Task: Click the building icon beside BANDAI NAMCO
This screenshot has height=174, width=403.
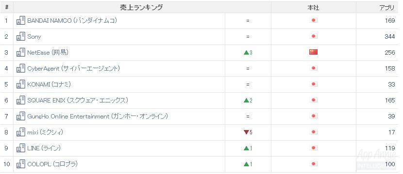Action: coord(21,20)
